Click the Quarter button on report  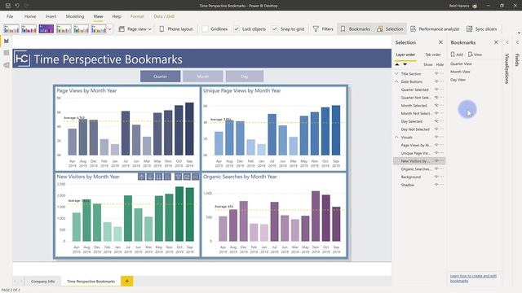(161, 76)
